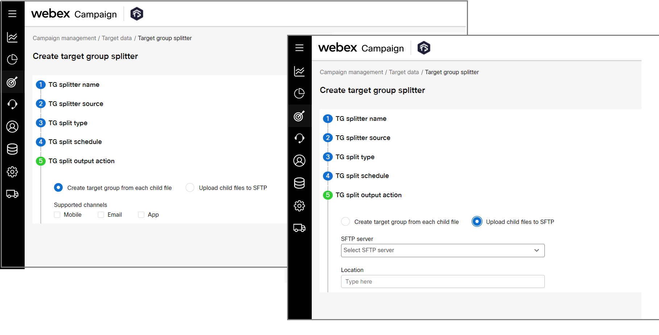Click the headset icon in back window sidebar
The height and width of the screenshot is (335, 659).
tap(12, 105)
